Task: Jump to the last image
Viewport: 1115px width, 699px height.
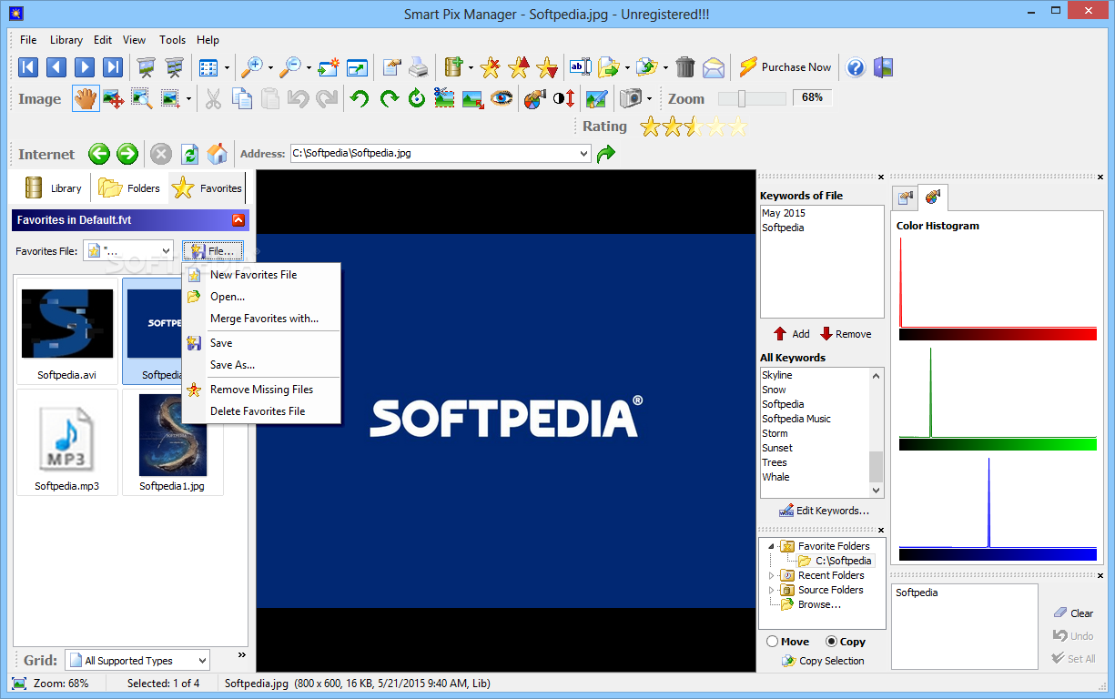Action: 113,67
